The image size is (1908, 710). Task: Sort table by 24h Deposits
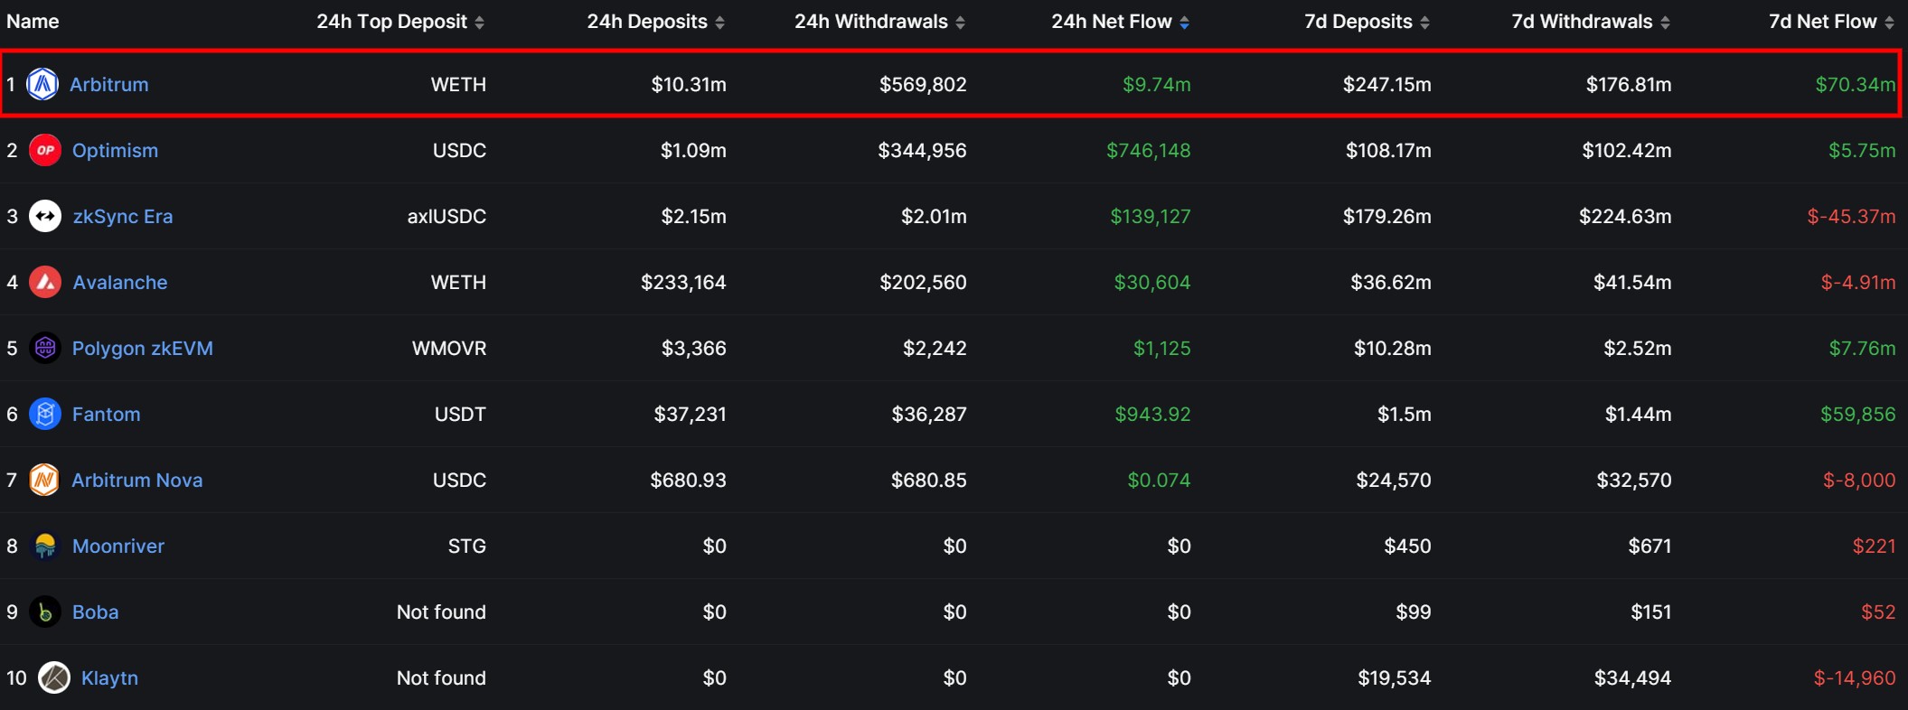point(655,22)
